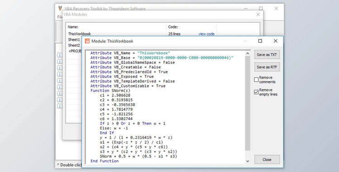339x172 pixels.
Task: Click the Module ThisWorkbook window icon
Action: pyautogui.click(x=87, y=41)
